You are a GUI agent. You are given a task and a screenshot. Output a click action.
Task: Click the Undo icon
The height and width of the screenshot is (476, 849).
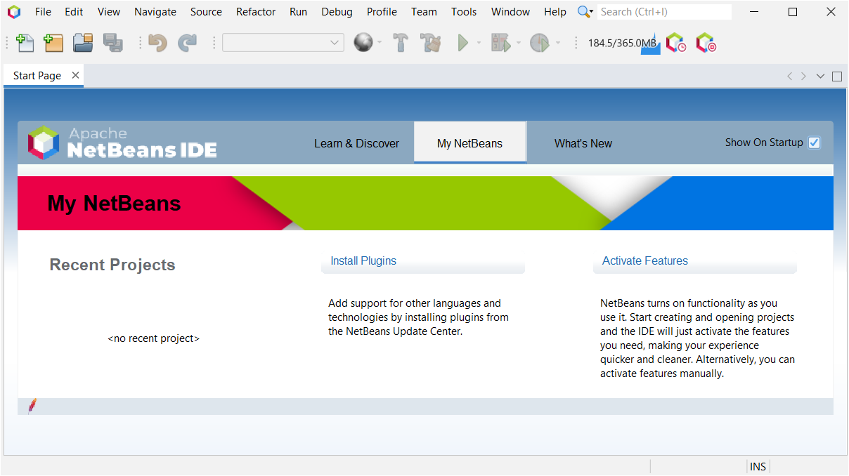click(x=157, y=43)
